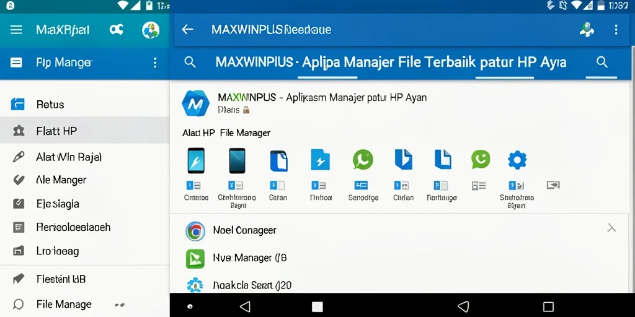The image size is (635, 317).
Task: Open the overflow menu in right header
Action: pos(616,30)
